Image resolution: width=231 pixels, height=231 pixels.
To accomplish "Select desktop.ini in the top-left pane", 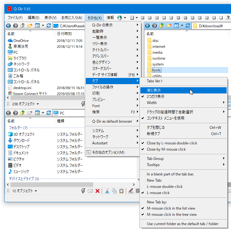I will [22, 88].
